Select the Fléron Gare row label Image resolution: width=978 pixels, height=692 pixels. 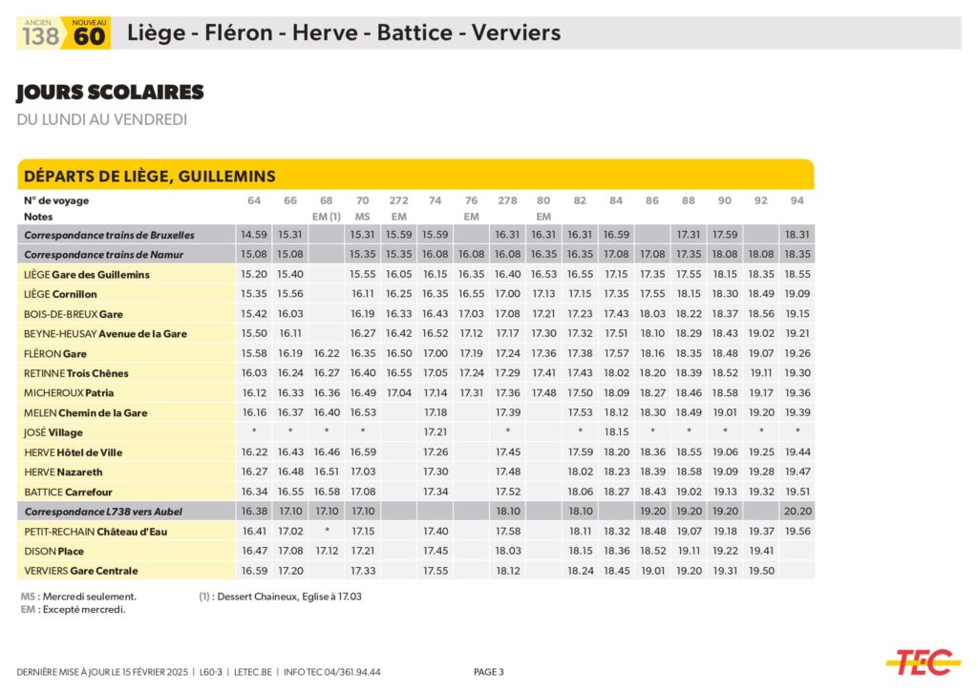point(55,353)
